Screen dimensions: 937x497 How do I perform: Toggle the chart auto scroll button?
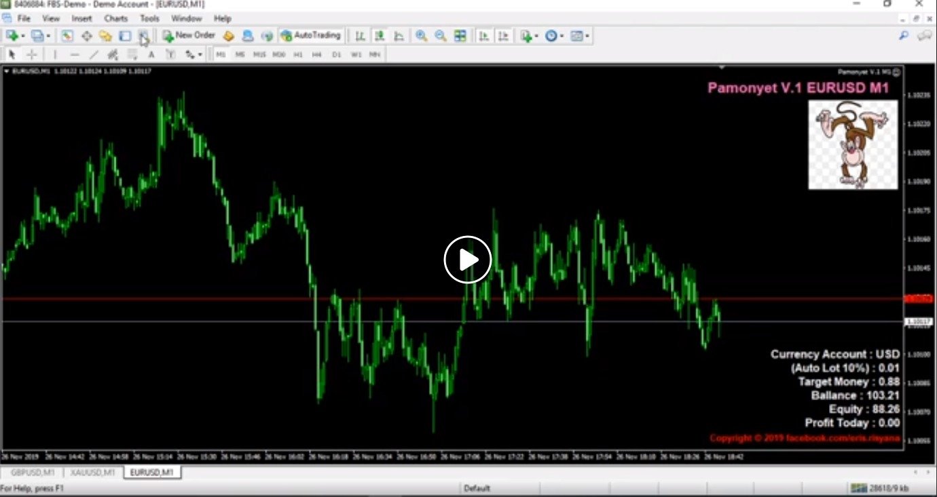coord(483,36)
